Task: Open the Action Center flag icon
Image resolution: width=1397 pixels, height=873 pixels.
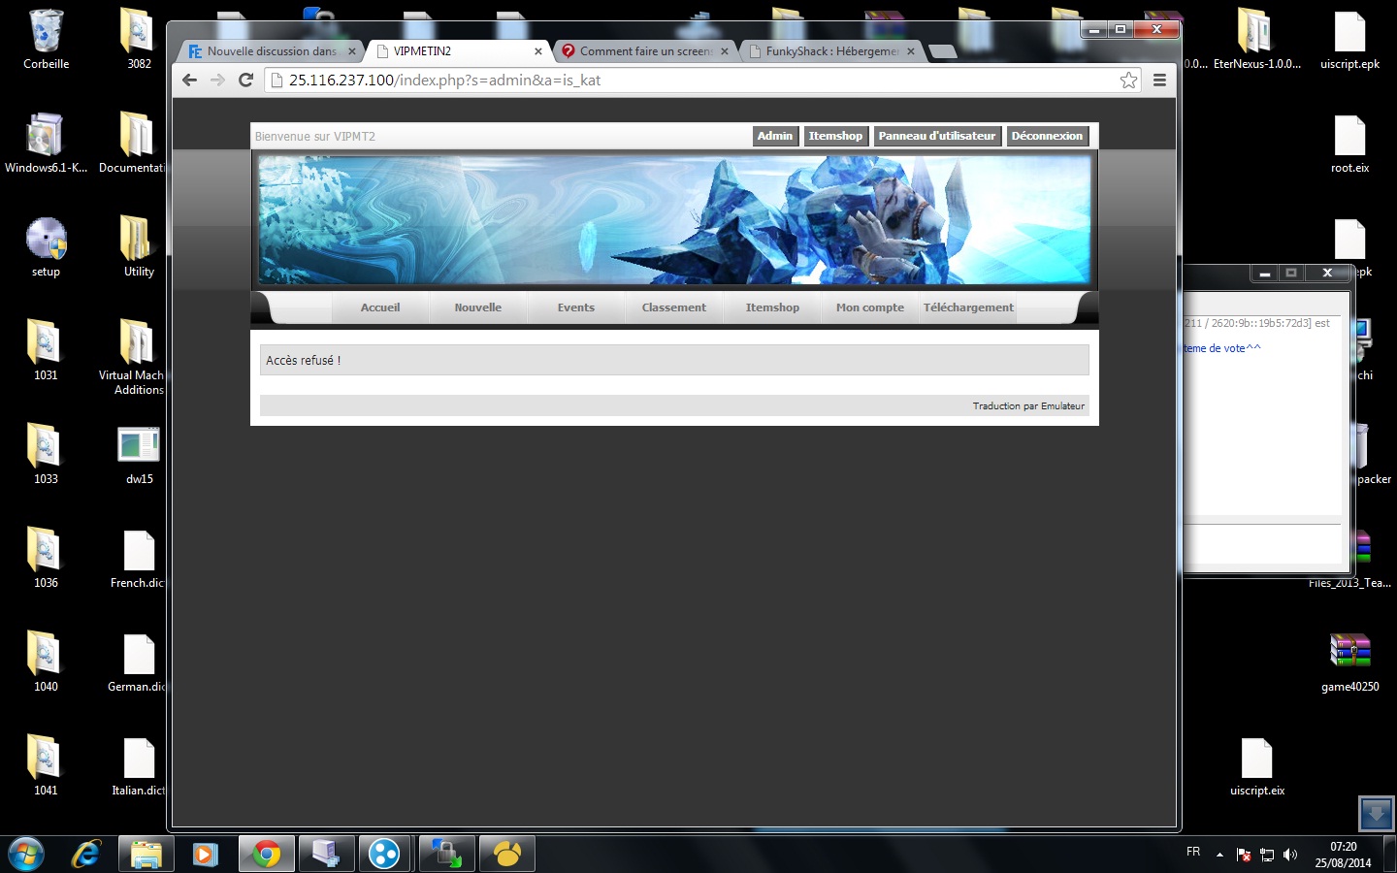Action: click(x=1244, y=855)
